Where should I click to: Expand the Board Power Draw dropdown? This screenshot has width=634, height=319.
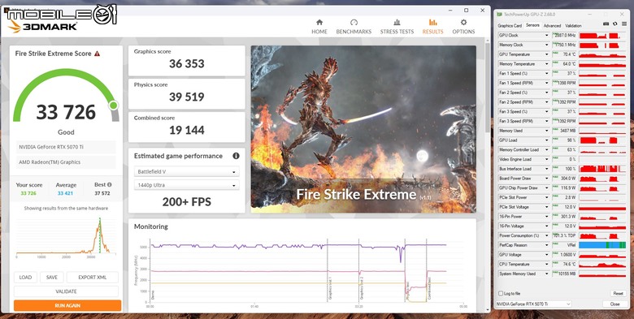pyautogui.click(x=547, y=178)
